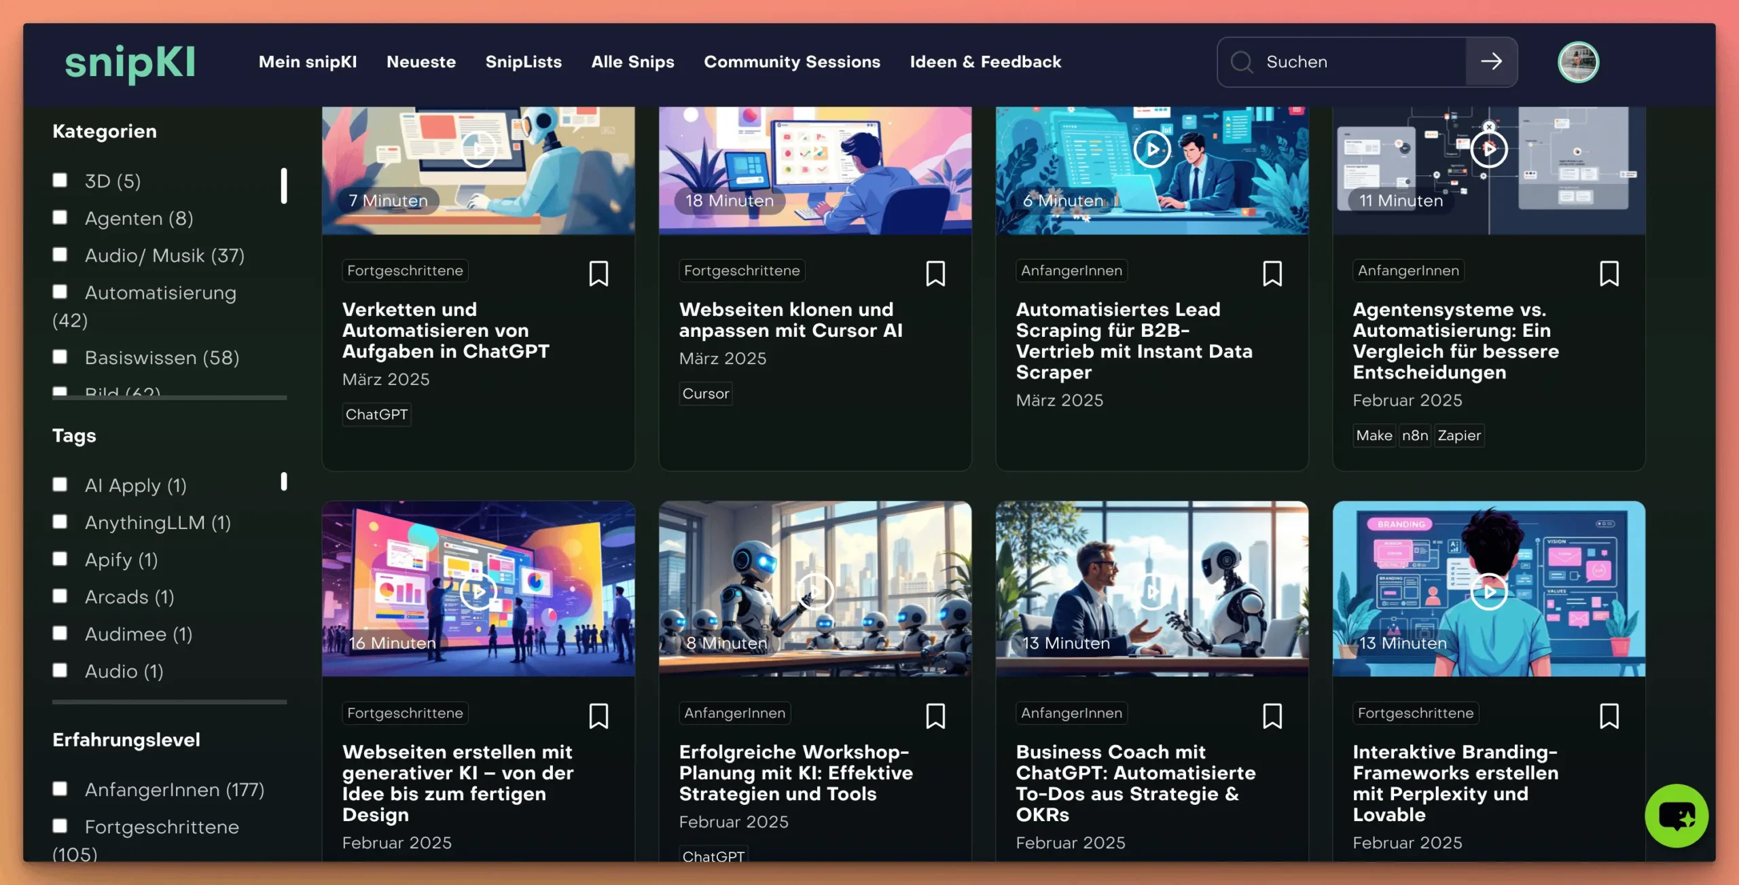This screenshot has width=1739, height=885.
Task: Click the search submit arrow button
Action: tap(1491, 62)
